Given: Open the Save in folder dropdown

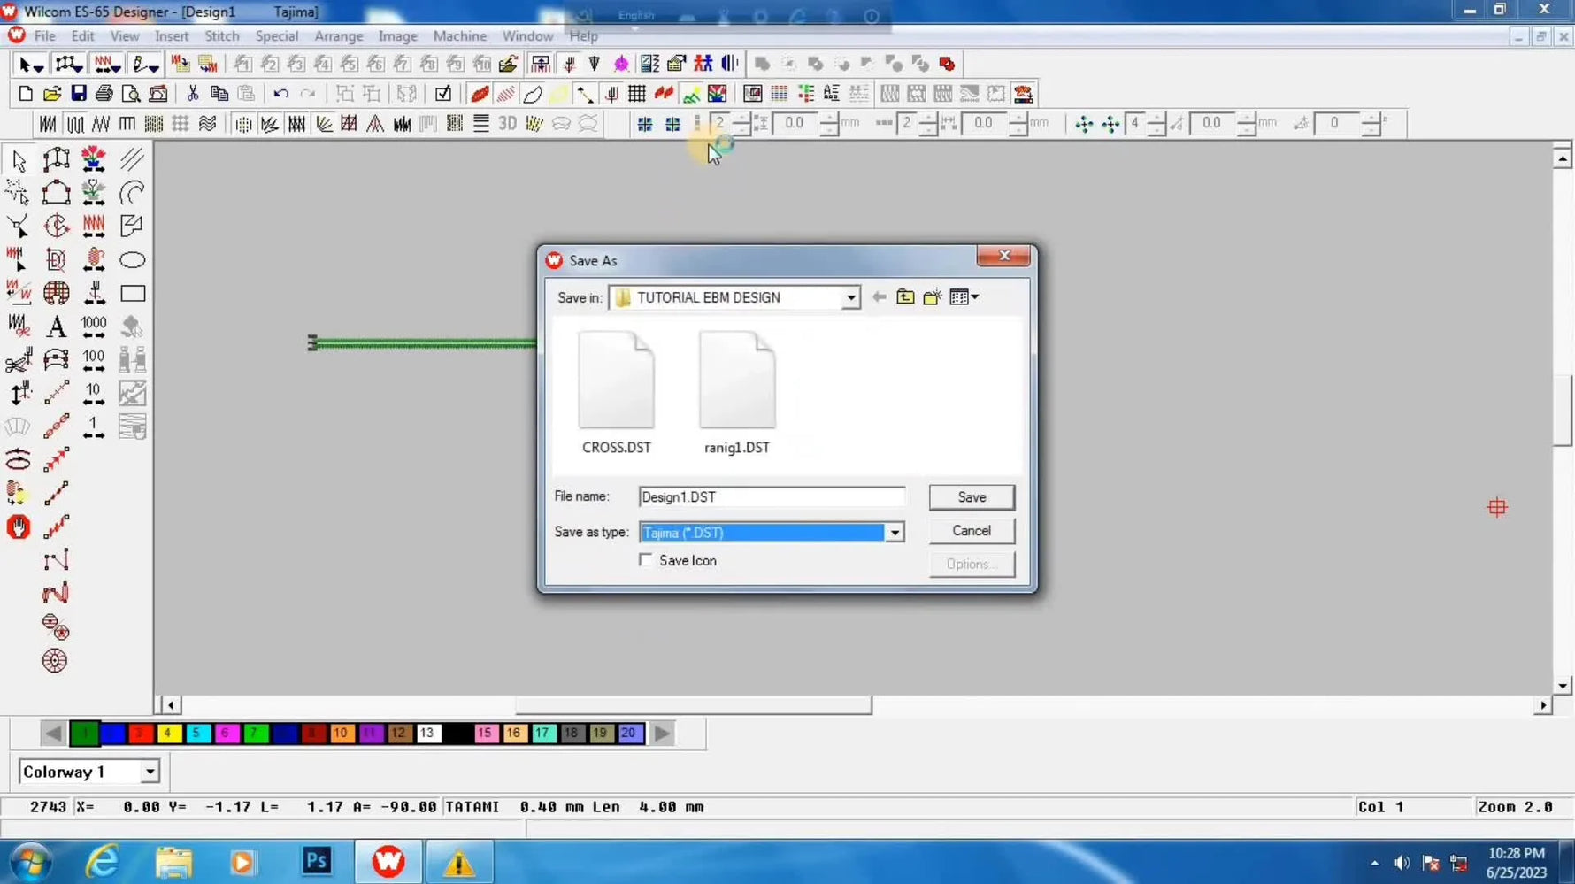Looking at the screenshot, I should [x=850, y=298].
